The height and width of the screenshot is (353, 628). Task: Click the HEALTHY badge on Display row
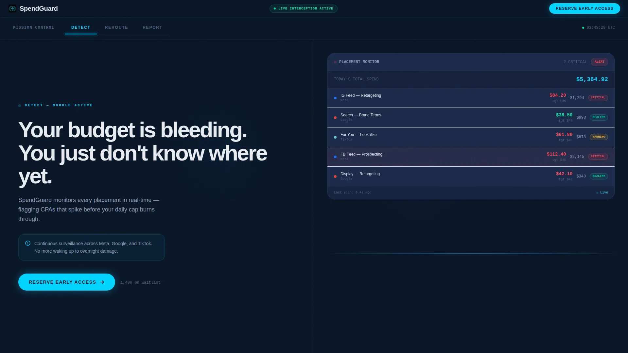pyautogui.click(x=599, y=176)
